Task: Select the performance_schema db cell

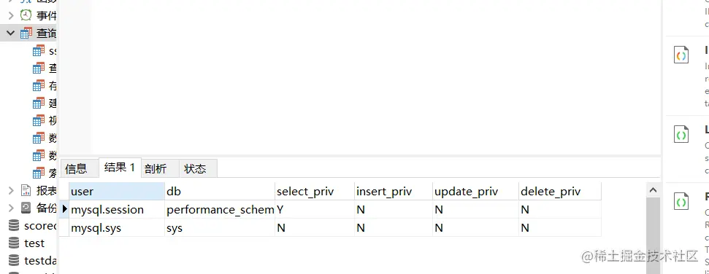Action: click(x=220, y=209)
